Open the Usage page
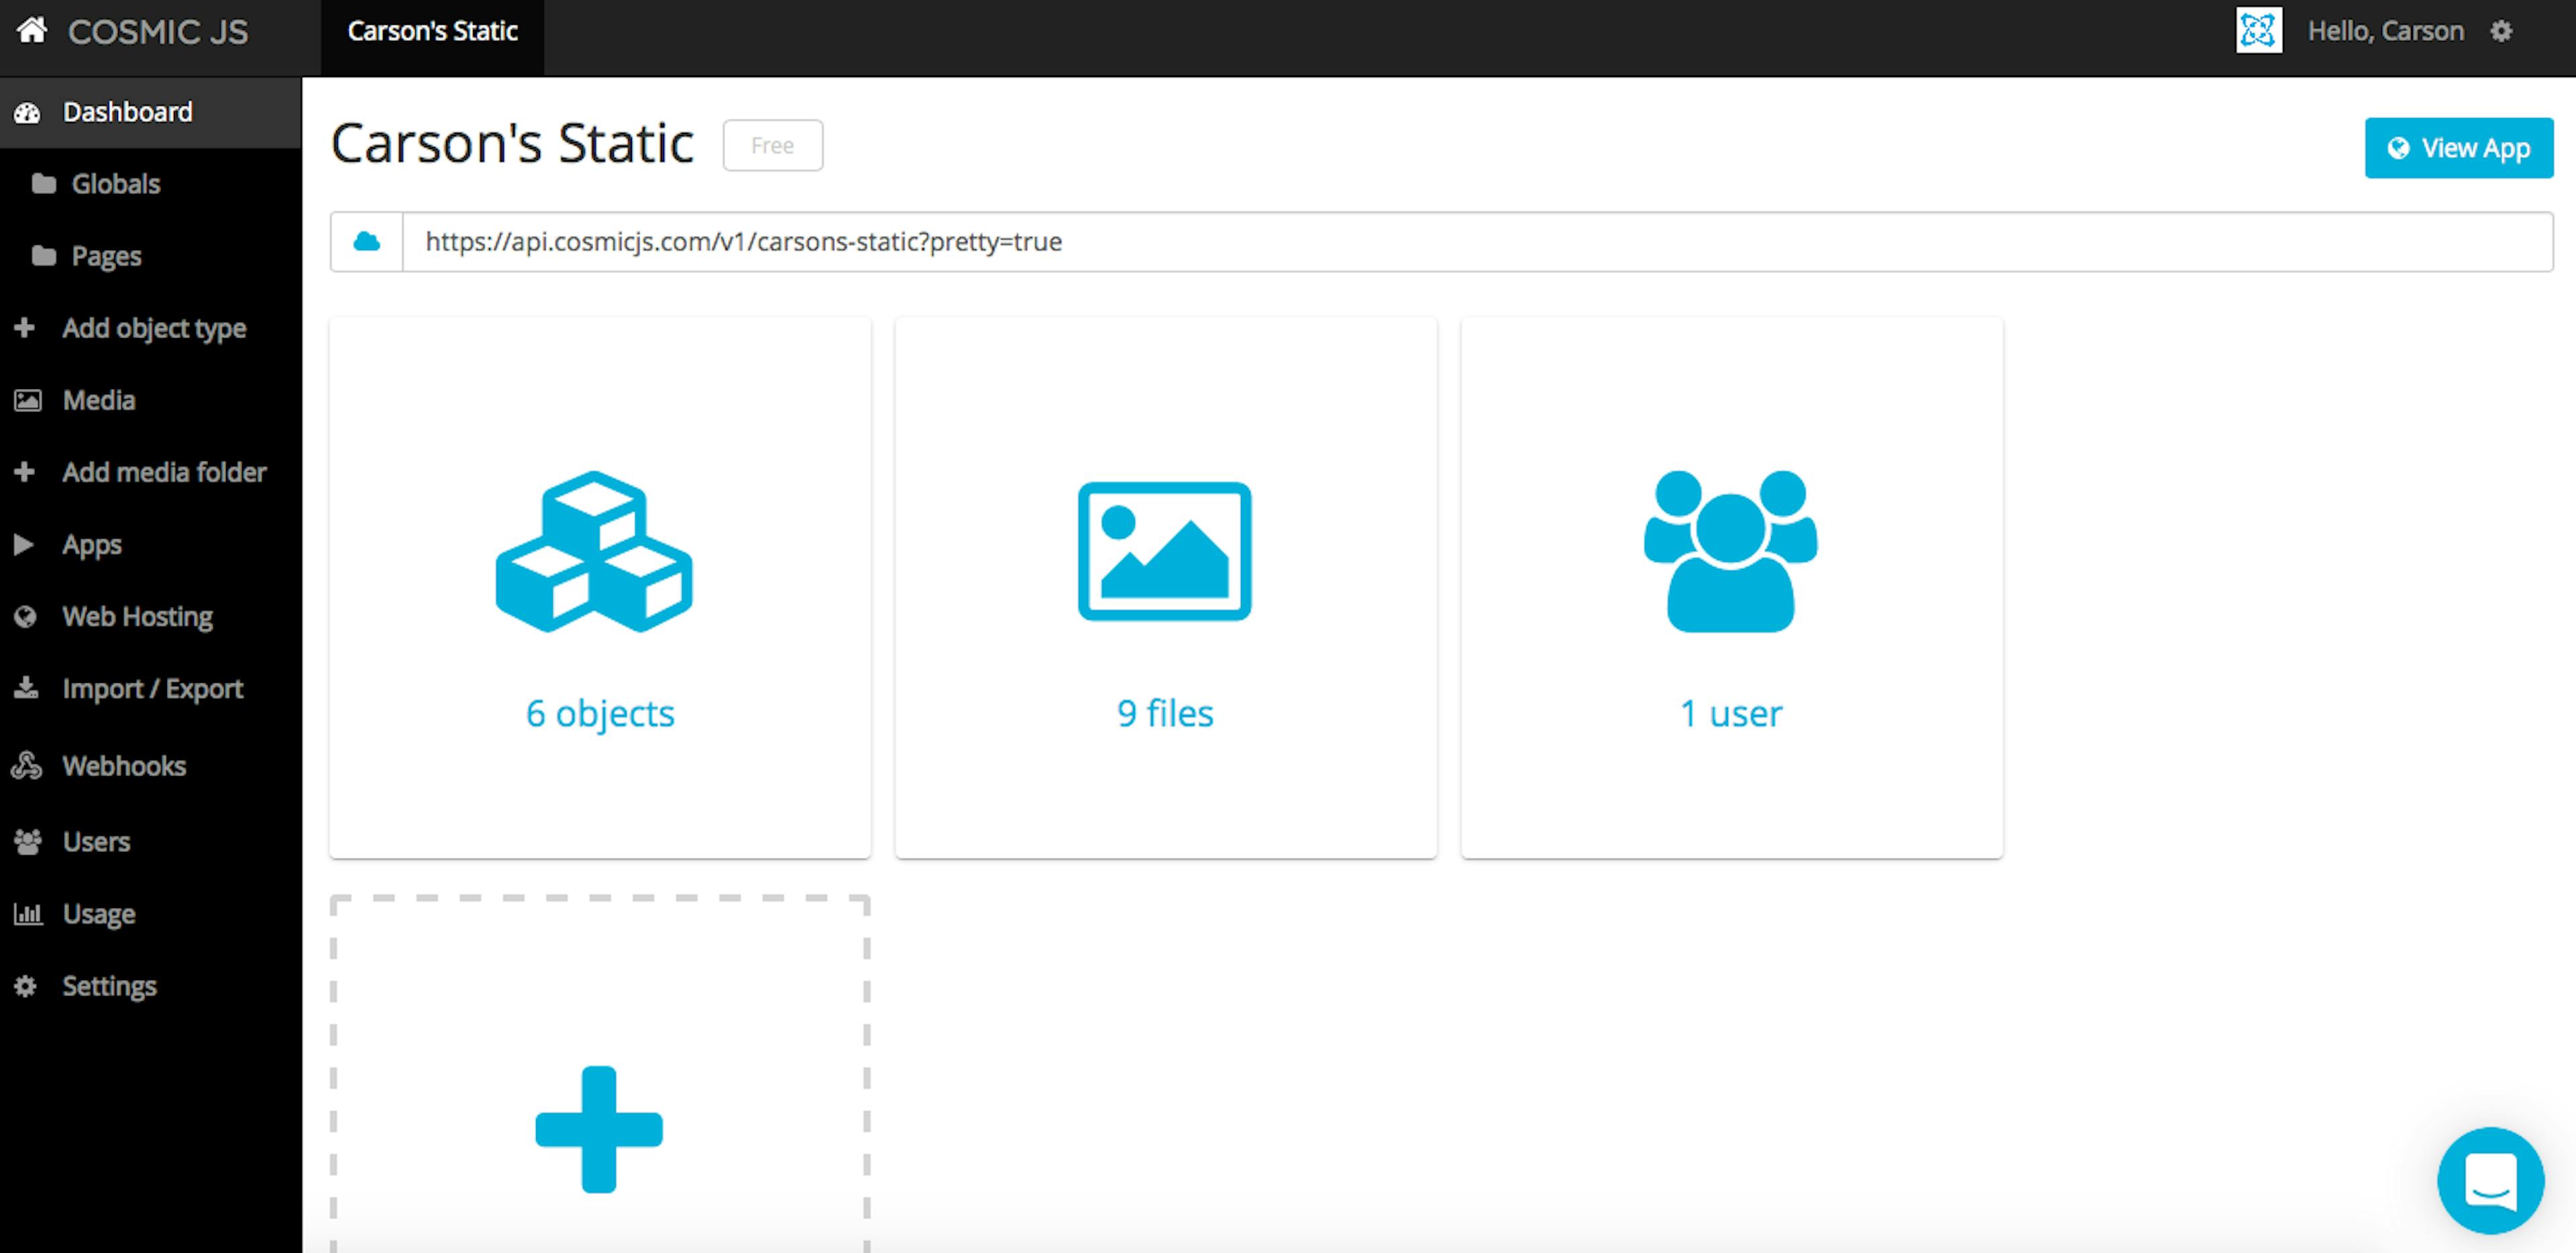The image size is (2576, 1253). [98, 914]
